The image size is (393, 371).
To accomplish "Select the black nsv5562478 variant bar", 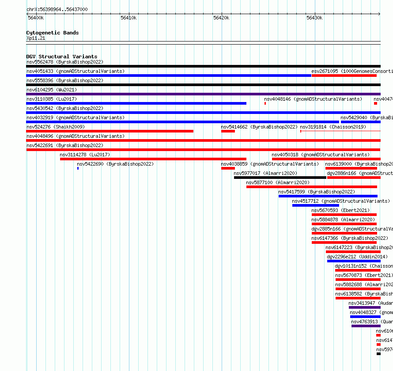I will [x=203, y=66].
